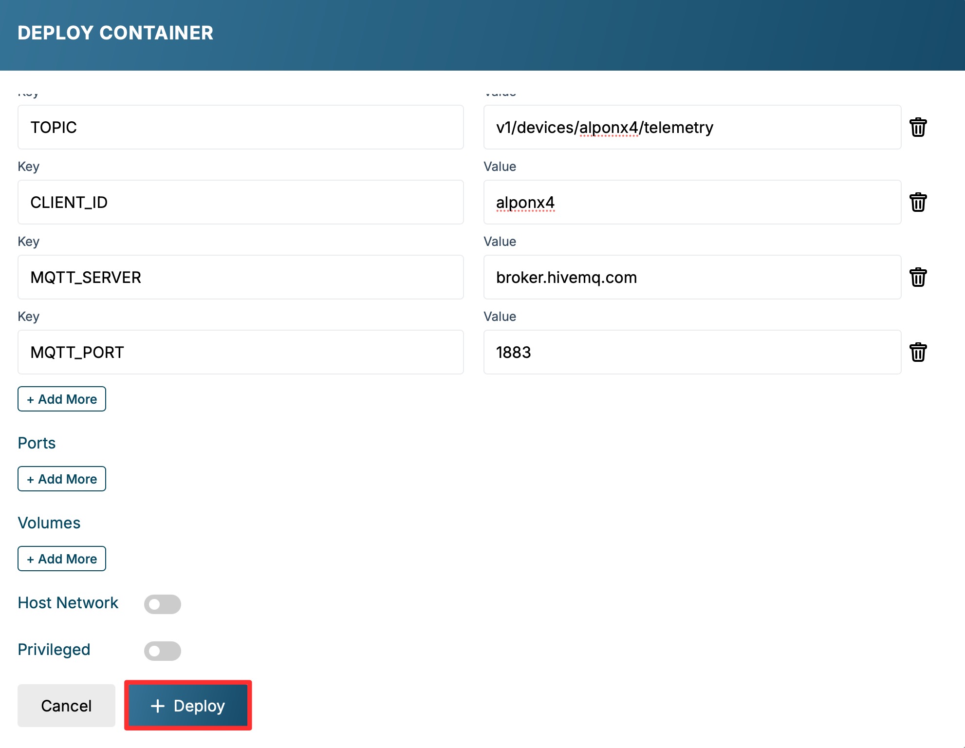Add a volume mount entry
This screenshot has width=965, height=748.
[61, 559]
